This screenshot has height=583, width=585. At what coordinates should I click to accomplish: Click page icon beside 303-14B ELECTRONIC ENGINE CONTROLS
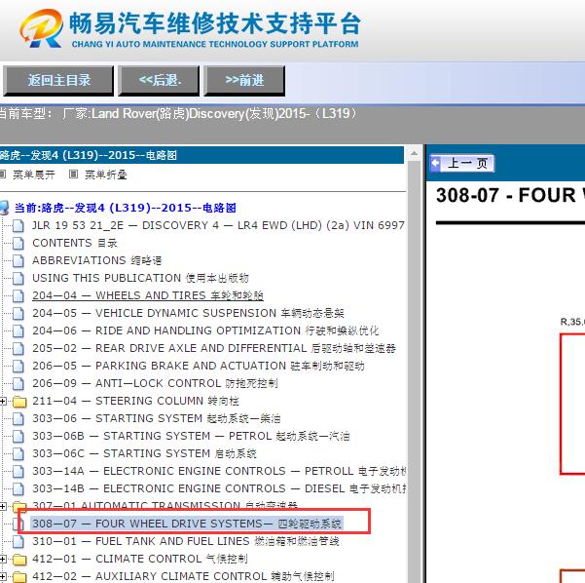tap(18, 489)
